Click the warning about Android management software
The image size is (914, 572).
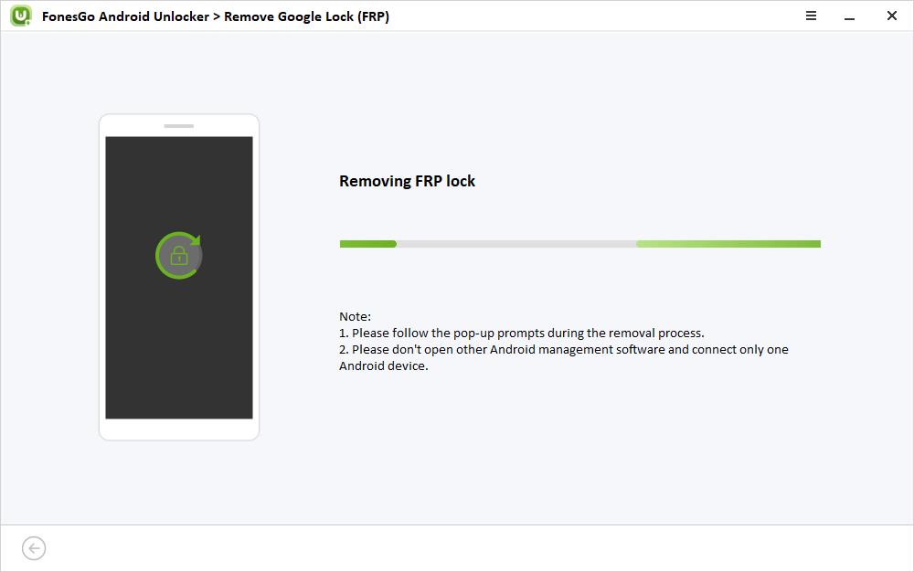coord(563,349)
